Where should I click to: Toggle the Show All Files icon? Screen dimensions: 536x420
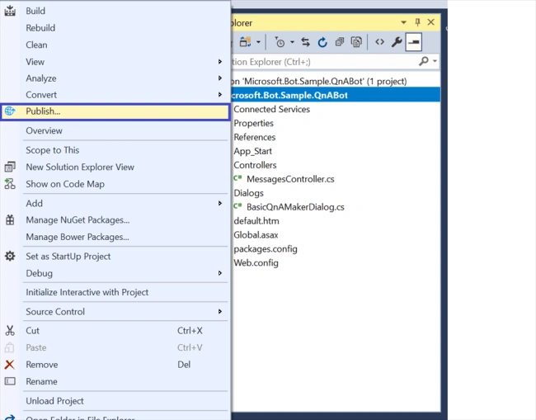coord(356,42)
